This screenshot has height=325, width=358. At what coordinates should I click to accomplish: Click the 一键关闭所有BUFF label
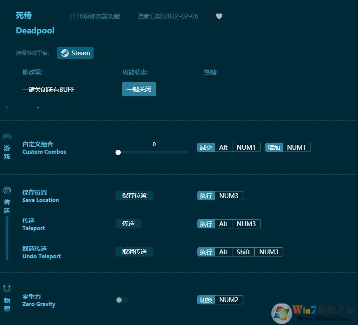click(48, 90)
